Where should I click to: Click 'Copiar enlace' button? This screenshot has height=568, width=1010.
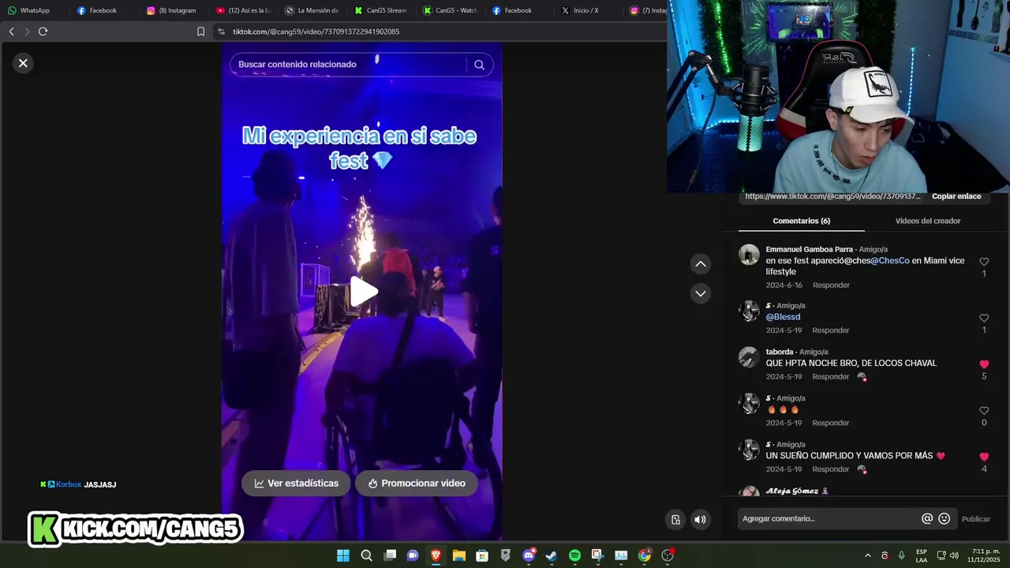click(x=956, y=196)
